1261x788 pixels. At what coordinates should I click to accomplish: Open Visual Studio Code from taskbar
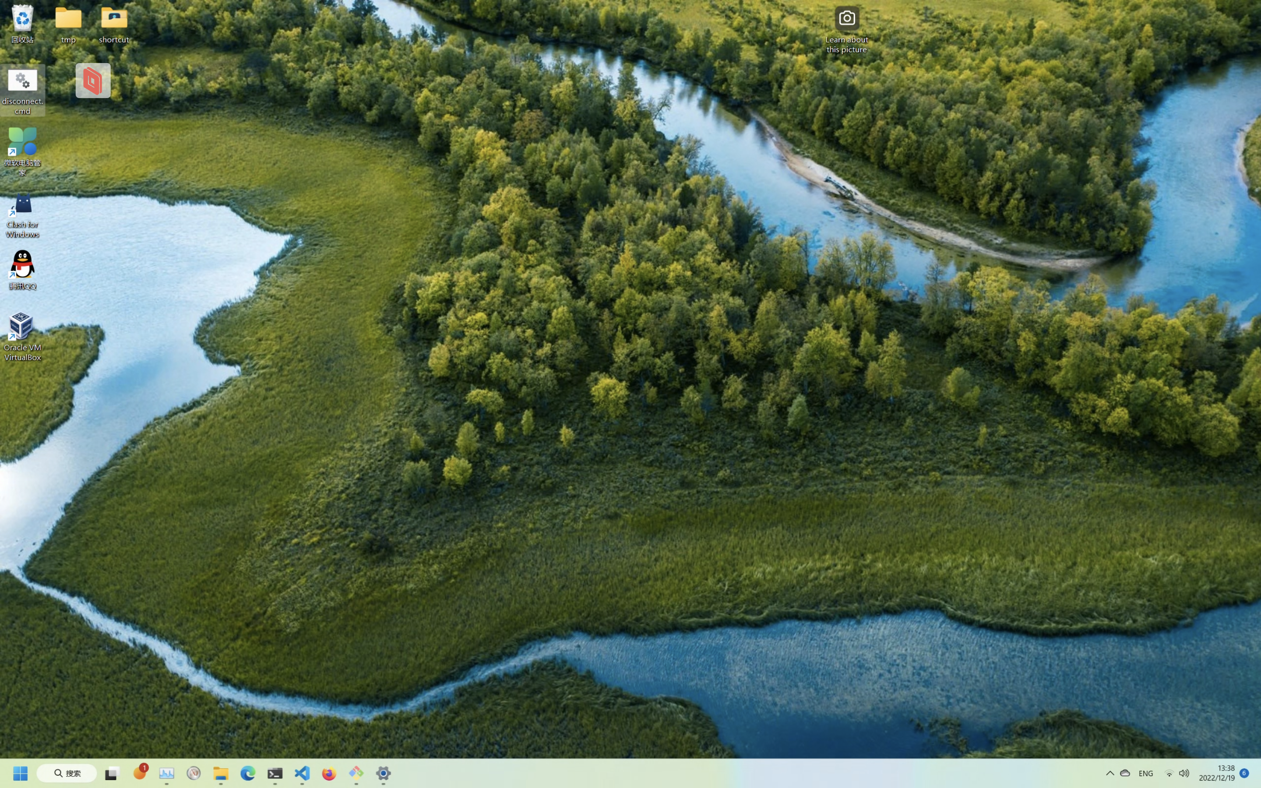tap(302, 773)
